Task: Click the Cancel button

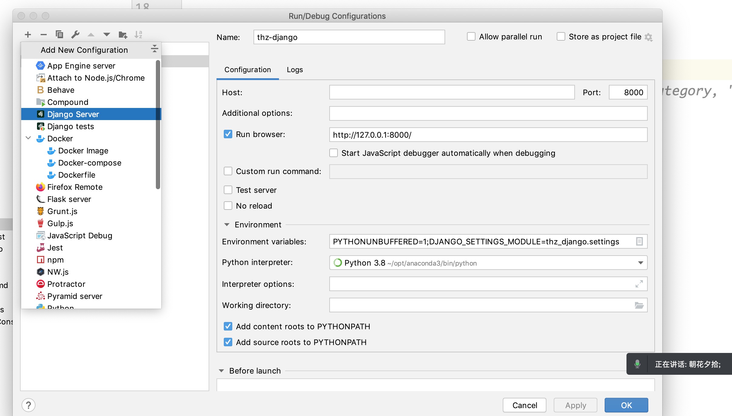Action: (x=525, y=405)
